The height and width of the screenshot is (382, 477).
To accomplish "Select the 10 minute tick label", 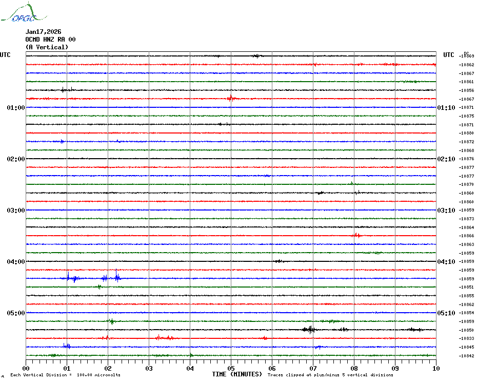I will click(x=435, y=368).
